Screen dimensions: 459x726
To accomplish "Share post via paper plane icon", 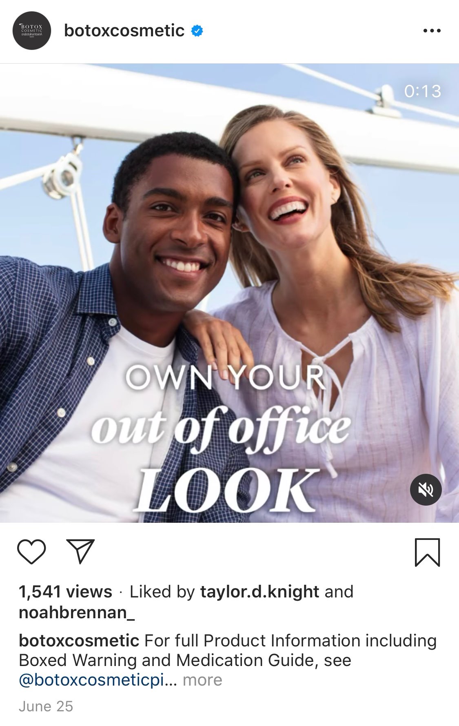I will [80, 551].
